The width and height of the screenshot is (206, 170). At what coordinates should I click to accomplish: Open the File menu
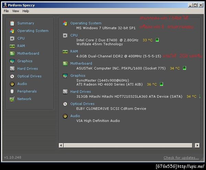(6, 11)
